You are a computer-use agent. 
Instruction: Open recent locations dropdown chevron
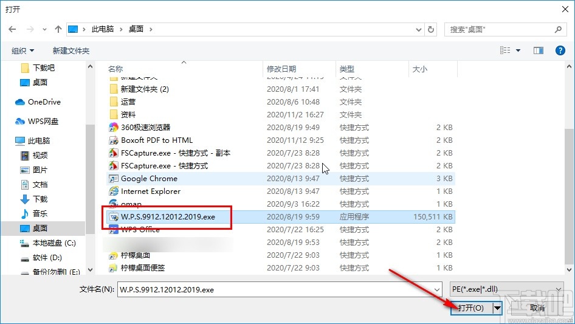44,30
